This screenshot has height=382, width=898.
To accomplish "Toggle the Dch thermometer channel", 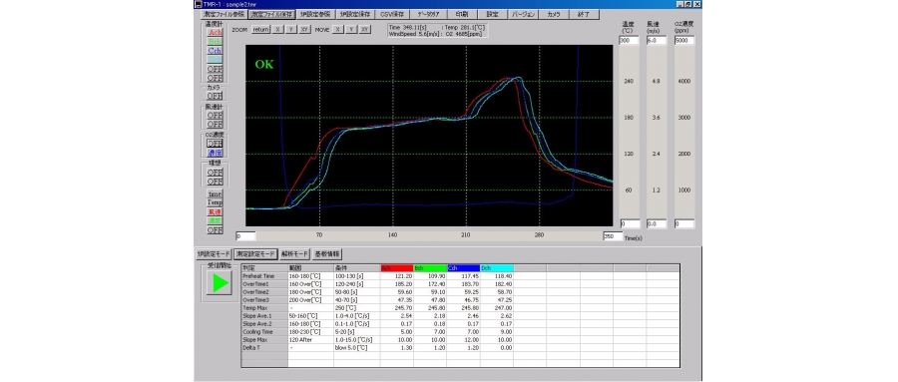I will click(215, 60).
